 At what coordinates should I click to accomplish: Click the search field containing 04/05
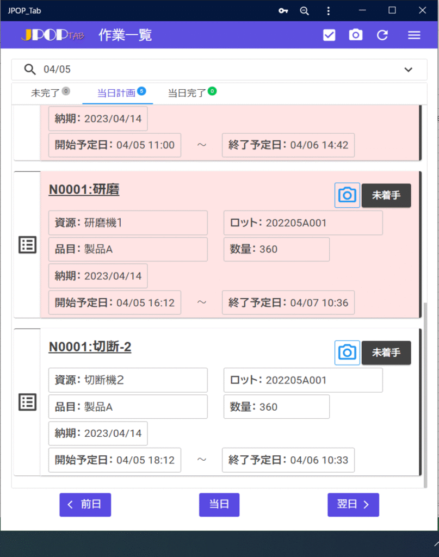coord(218,70)
